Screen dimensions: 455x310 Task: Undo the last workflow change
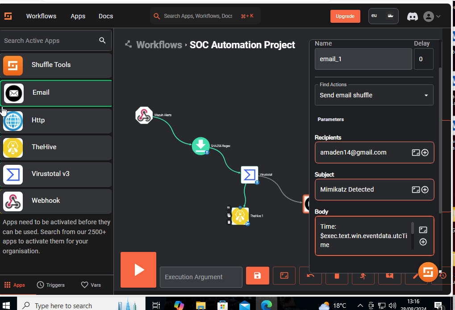[310, 276]
